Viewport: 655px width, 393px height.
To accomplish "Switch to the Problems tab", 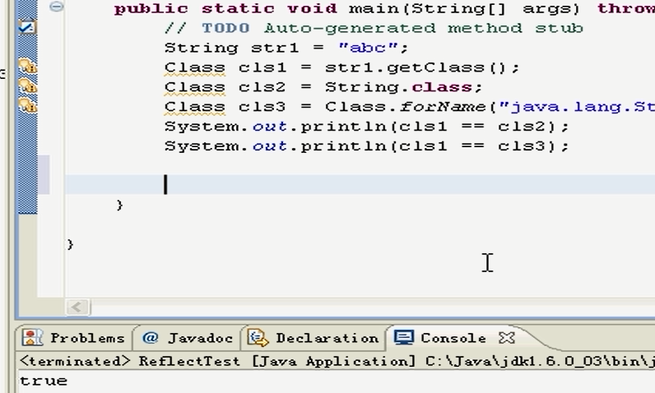I will [x=74, y=338].
